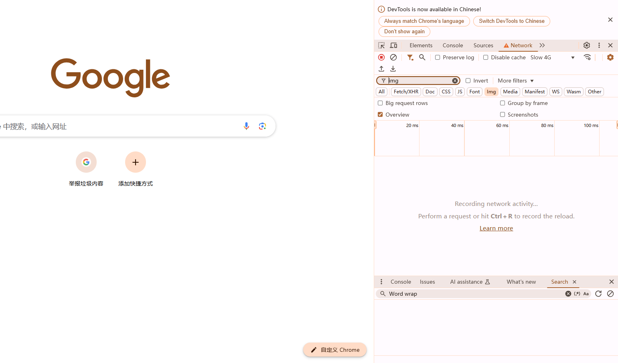
Task: Open network search magnifier icon
Action: pyautogui.click(x=422, y=57)
